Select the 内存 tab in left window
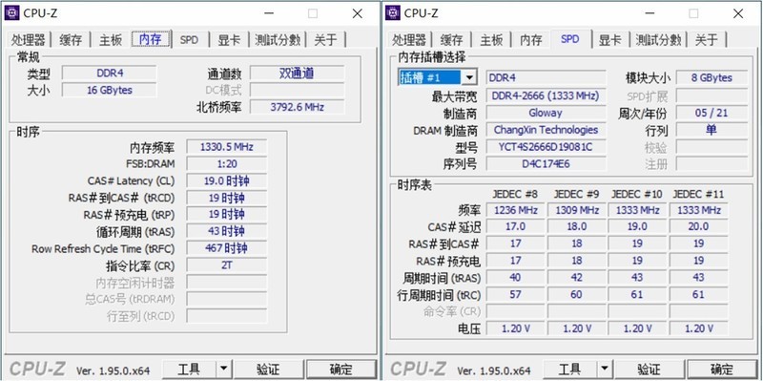The image size is (763, 381). pos(151,39)
